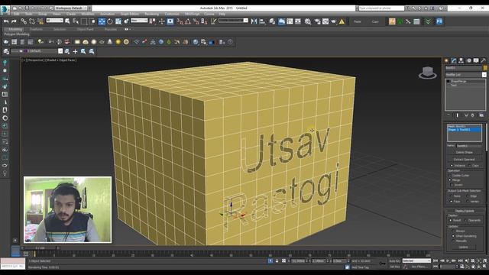Viewport: 489px width, 275px height.
Task: Click the Sun light icon in ribbon toolbar
Action: [x=118, y=42]
